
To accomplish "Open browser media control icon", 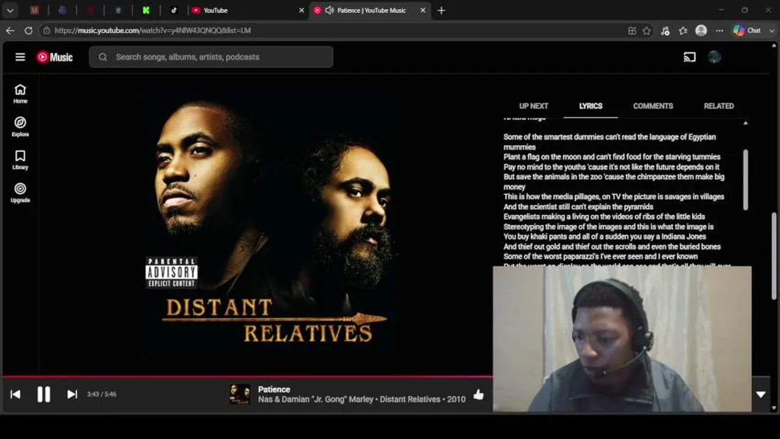I will point(665,30).
